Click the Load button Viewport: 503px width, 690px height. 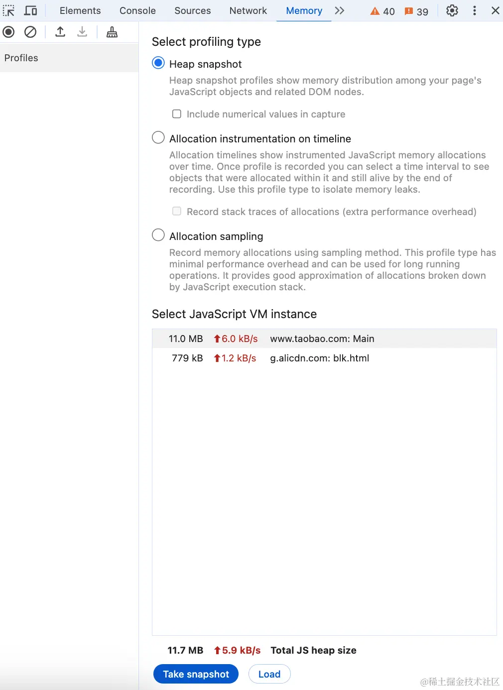tap(269, 674)
